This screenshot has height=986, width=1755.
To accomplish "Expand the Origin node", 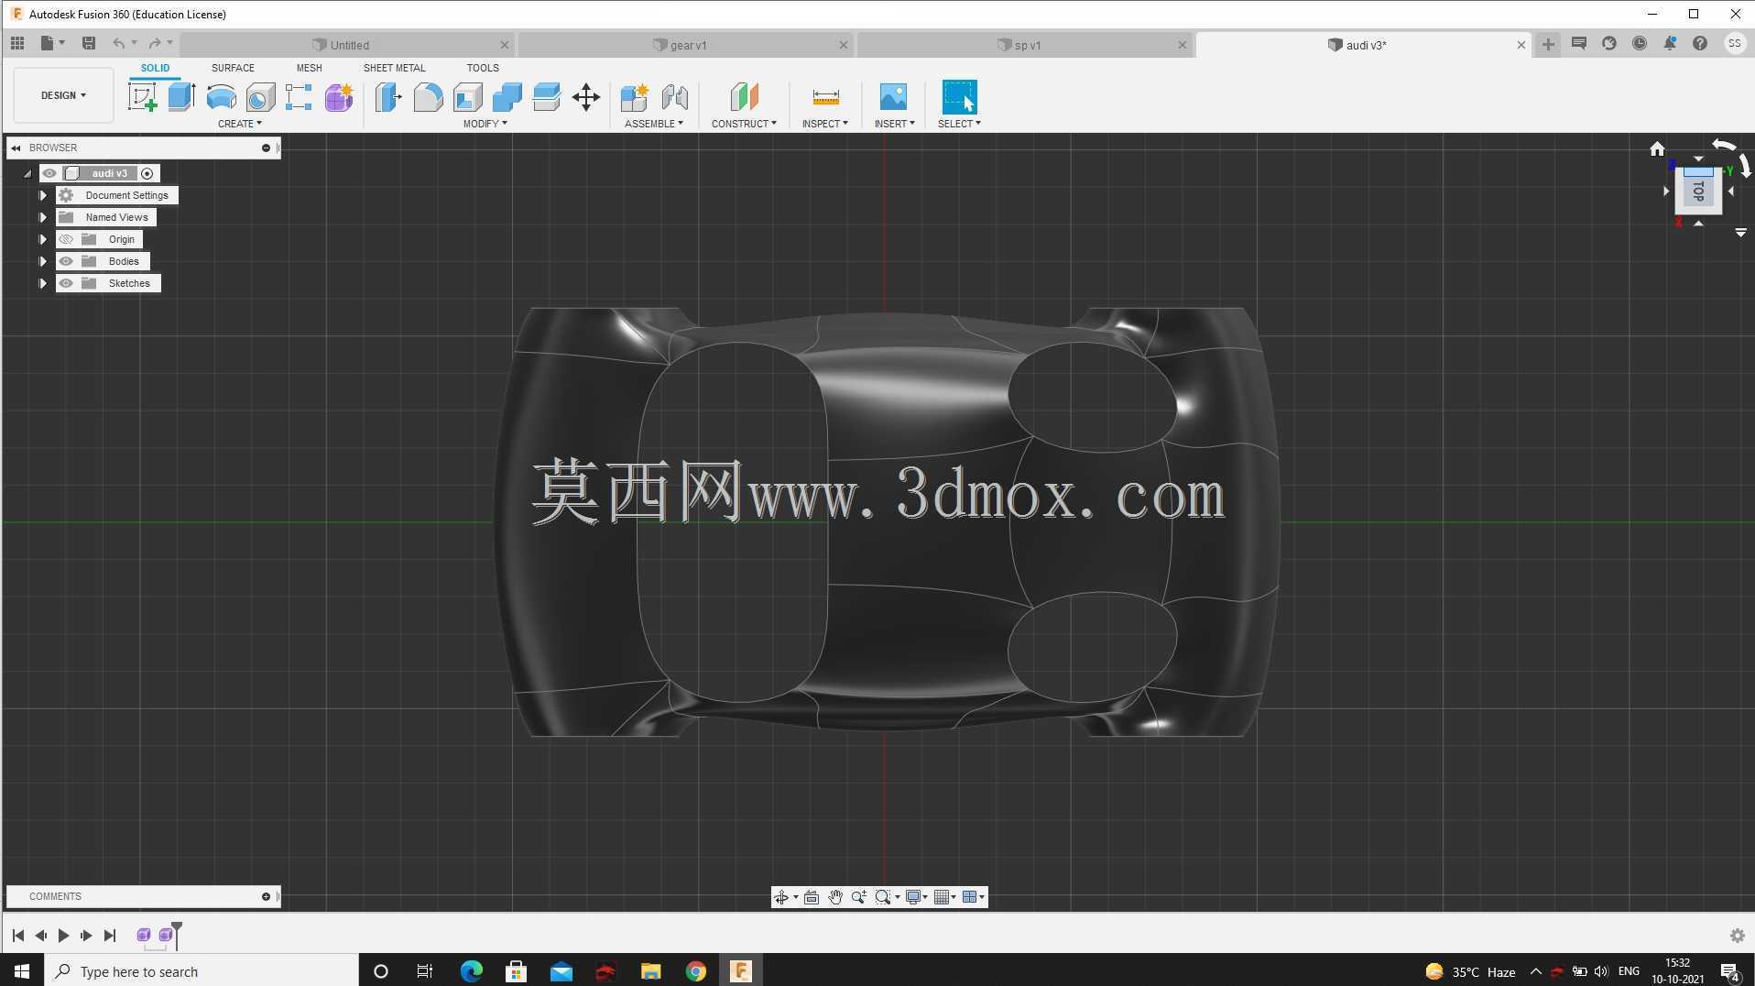I will 42,239.
